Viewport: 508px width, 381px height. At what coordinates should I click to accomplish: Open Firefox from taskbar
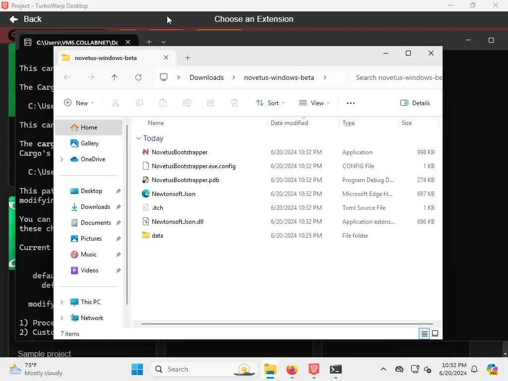[292, 369]
